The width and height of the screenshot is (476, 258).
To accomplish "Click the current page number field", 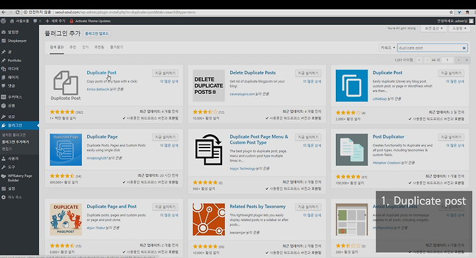I will (448, 60).
